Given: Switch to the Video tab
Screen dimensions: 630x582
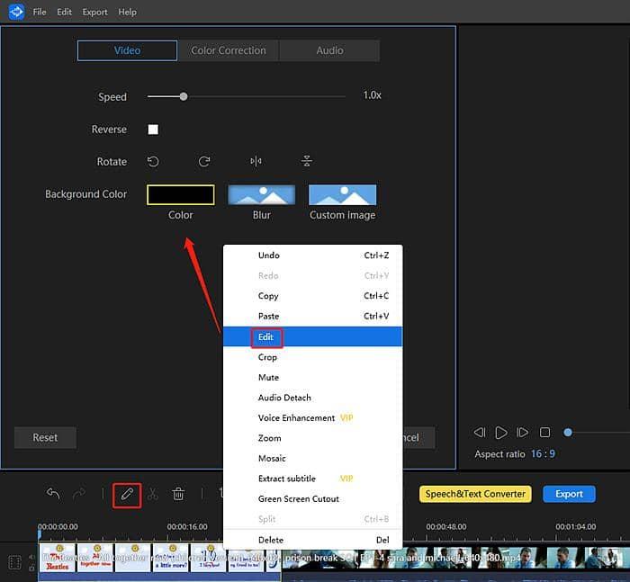Looking at the screenshot, I should [x=127, y=50].
